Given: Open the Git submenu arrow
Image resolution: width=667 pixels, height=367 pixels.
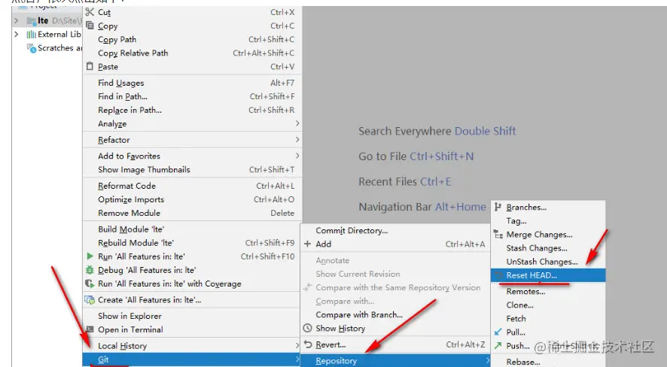Looking at the screenshot, I should 297,359.
